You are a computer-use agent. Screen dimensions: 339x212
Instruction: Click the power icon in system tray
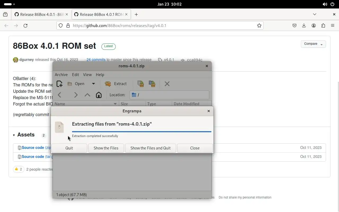(x=332, y=4)
